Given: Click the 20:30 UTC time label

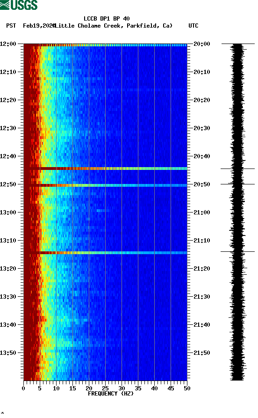Looking at the screenshot, I should click(202, 128).
